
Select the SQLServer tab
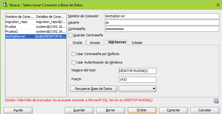pos(116,42)
